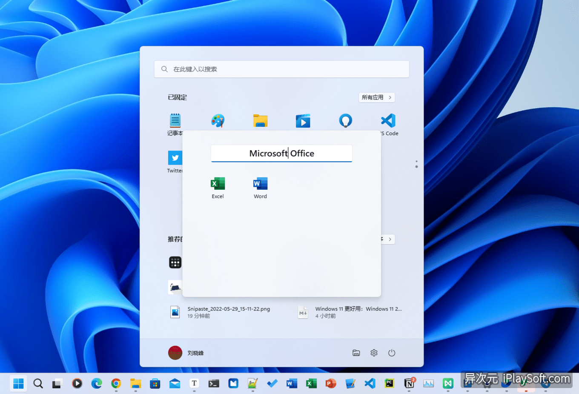Open the Alexa pinned app
This screenshot has height=394, width=579.
345,121
